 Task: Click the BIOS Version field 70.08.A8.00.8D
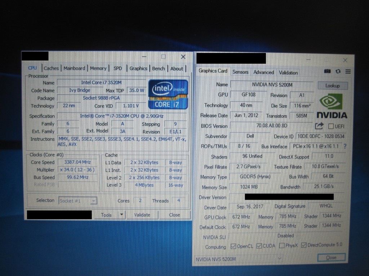click(272, 125)
